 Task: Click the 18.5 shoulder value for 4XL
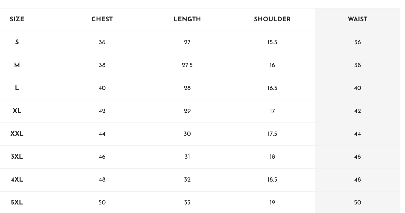(x=272, y=180)
